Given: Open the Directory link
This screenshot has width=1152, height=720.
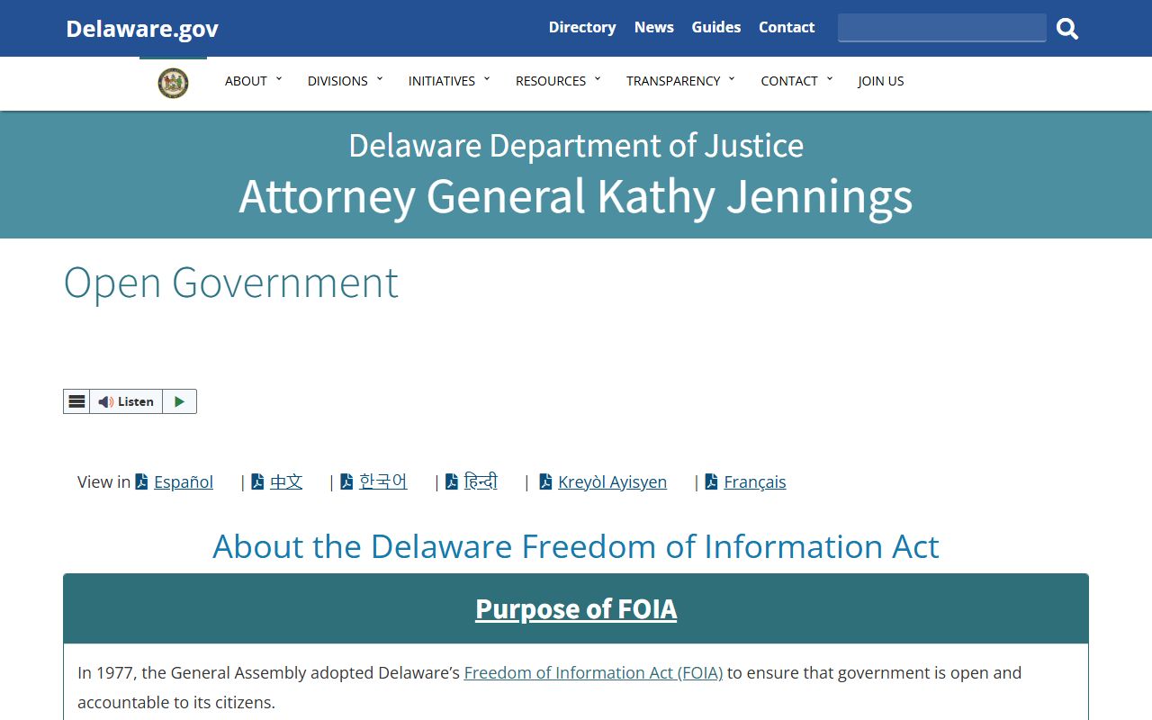Looking at the screenshot, I should 582,27.
